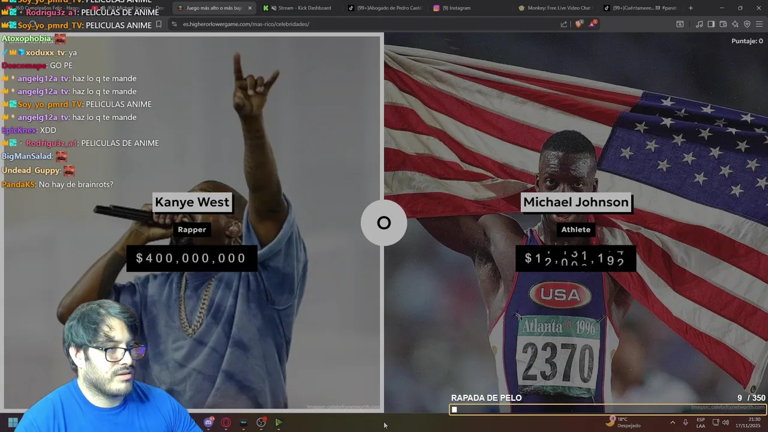This screenshot has height=432, width=768.
Task: Bookmark this page with the bookmark icon
Action: point(158,24)
